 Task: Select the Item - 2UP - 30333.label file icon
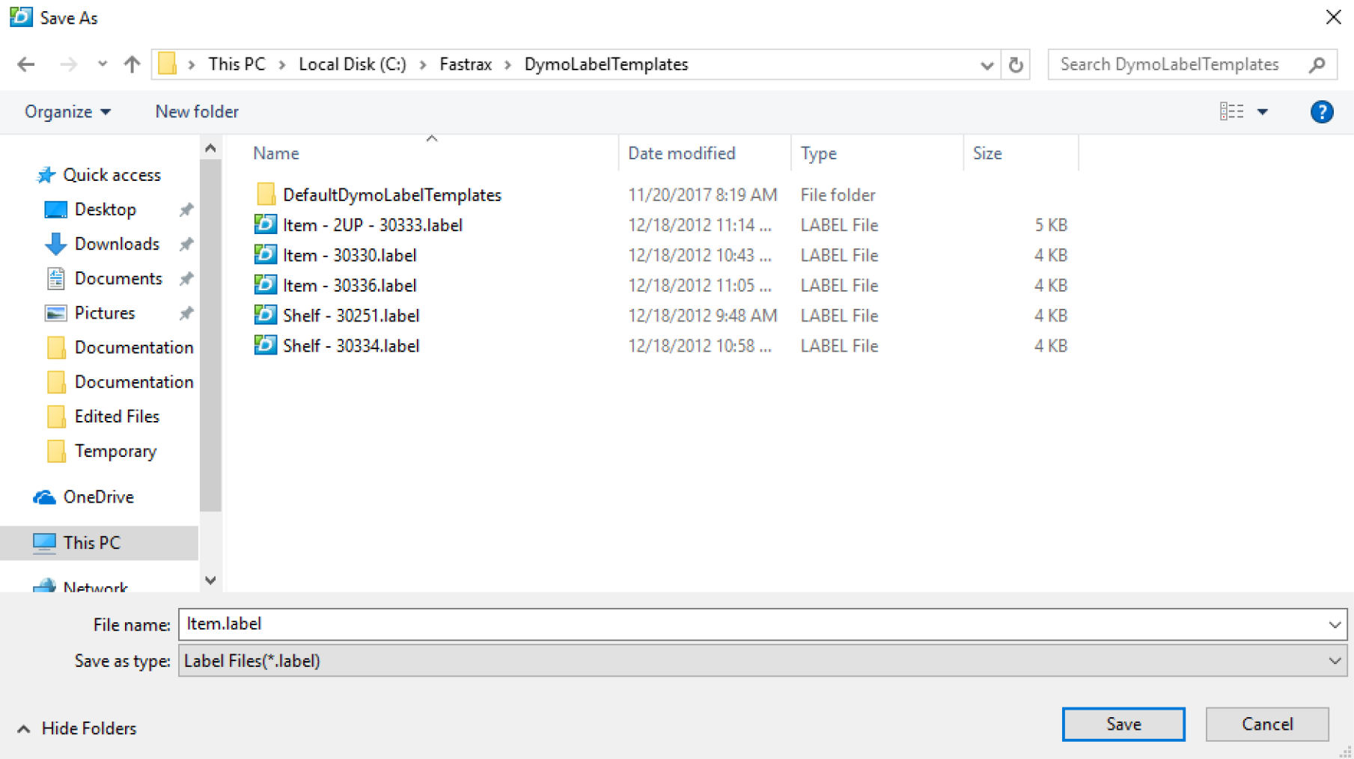click(265, 224)
